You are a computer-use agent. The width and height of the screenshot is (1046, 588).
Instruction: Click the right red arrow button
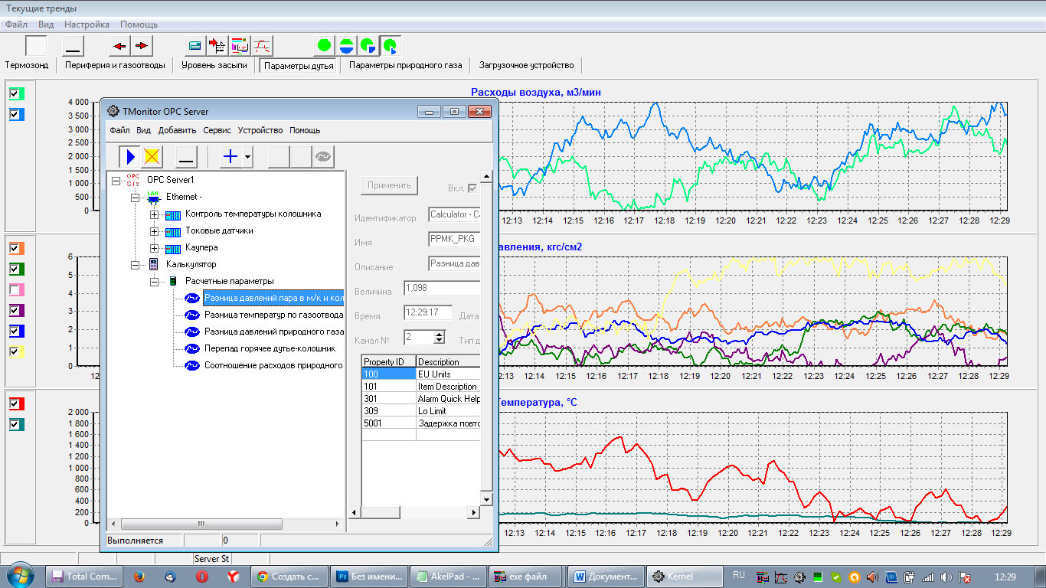(x=142, y=46)
